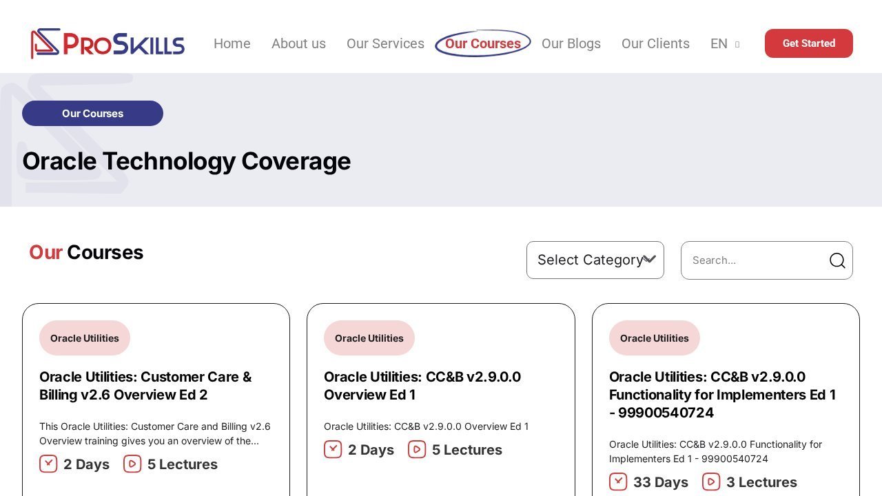Screen dimensions: 882x496
Task: Open CC&B v2.9.0.0 Overview Ed 1 course
Action: point(422,386)
